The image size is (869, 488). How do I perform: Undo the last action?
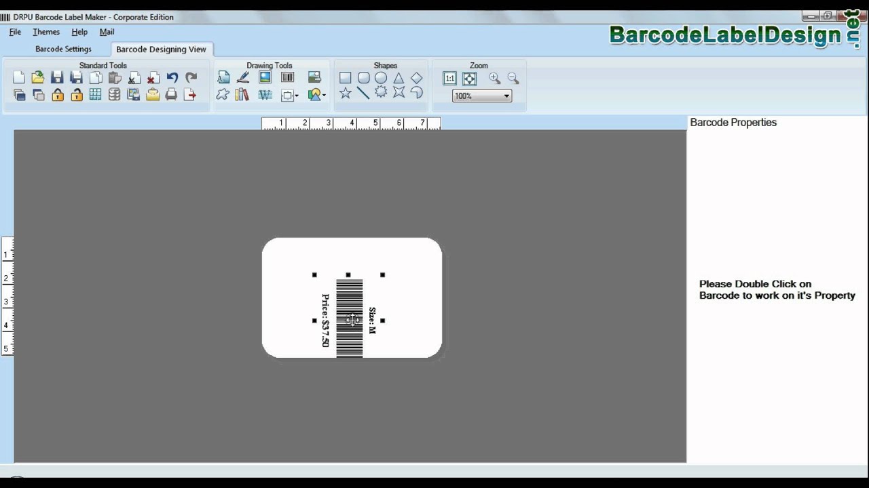pyautogui.click(x=172, y=78)
